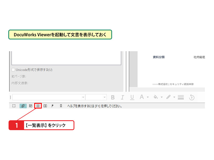Click the 社内秘密 text in document
The height and width of the screenshot is (160, 214).
point(199,57)
